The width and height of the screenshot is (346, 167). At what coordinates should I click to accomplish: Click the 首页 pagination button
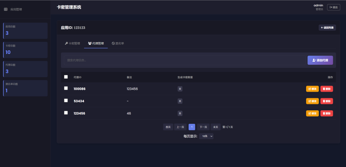coord(168,127)
